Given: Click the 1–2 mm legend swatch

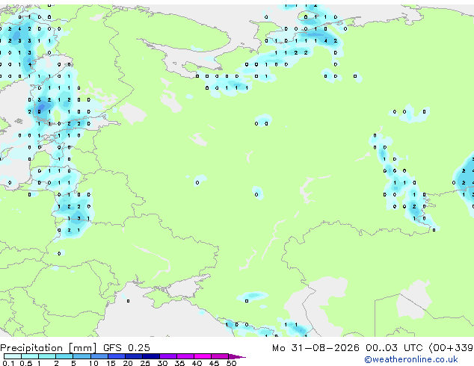Looking at the screenshot, I should (x=47, y=356).
